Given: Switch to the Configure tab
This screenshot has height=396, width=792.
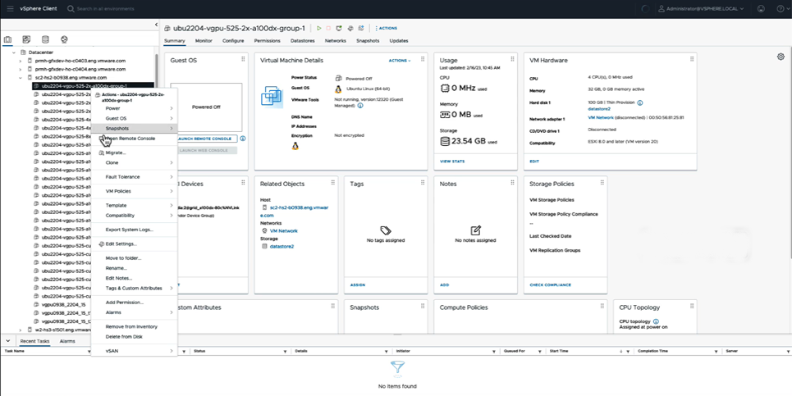Looking at the screenshot, I should pyautogui.click(x=233, y=40).
